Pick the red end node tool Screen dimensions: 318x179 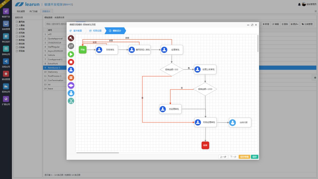coord(71,62)
